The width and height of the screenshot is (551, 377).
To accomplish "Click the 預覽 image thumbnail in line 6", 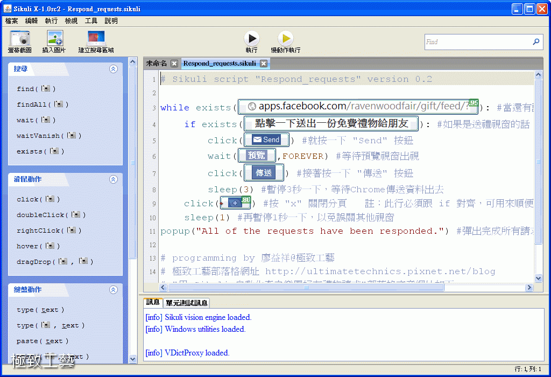I will (257, 156).
